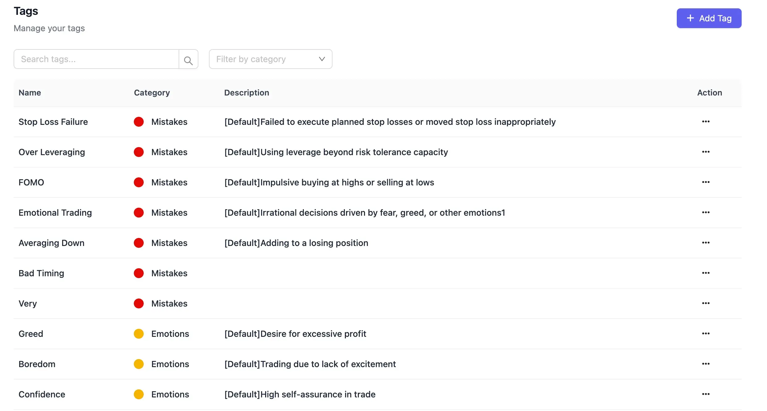Image resolution: width=767 pixels, height=411 pixels.
Task: Click the yellow dot next to Greed
Action: click(139, 333)
